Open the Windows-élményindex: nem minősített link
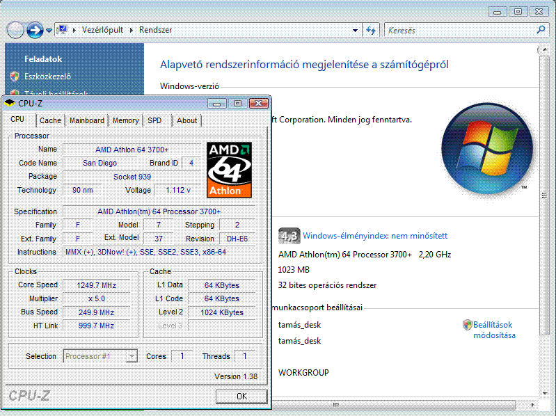 (375, 236)
